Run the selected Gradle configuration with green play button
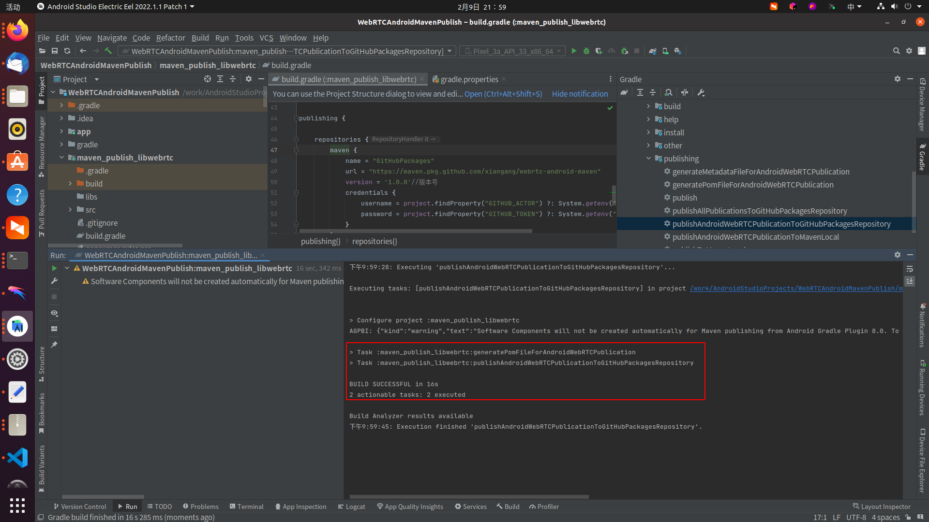 (574, 51)
